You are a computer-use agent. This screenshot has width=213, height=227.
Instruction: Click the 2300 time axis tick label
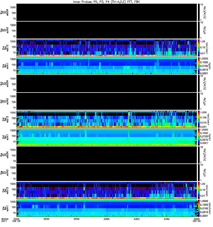[x=106, y=219]
